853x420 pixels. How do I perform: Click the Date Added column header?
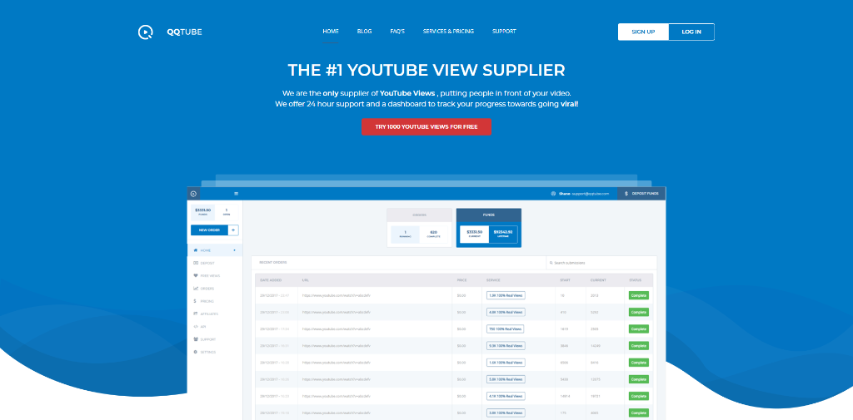click(270, 280)
